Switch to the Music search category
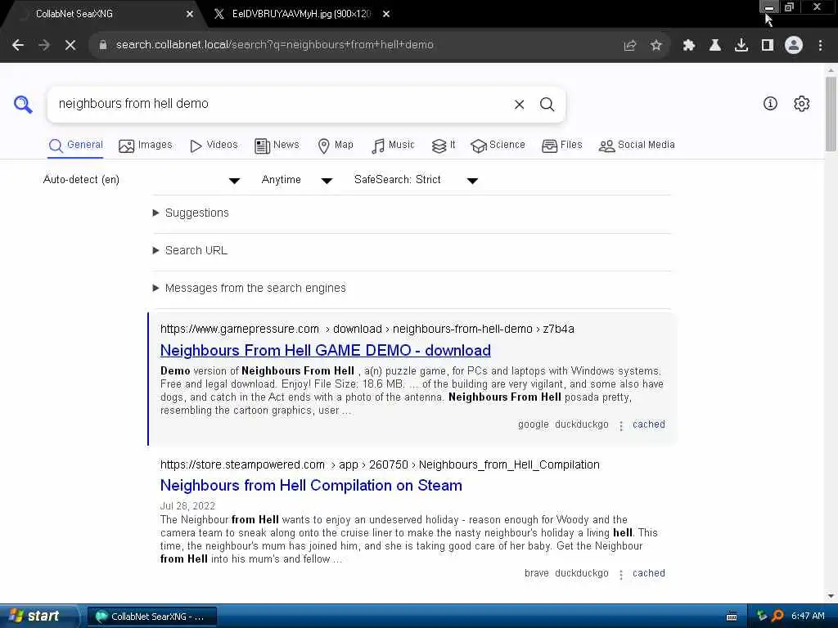Image resolution: width=838 pixels, height=628 pixels. [393, 146]
